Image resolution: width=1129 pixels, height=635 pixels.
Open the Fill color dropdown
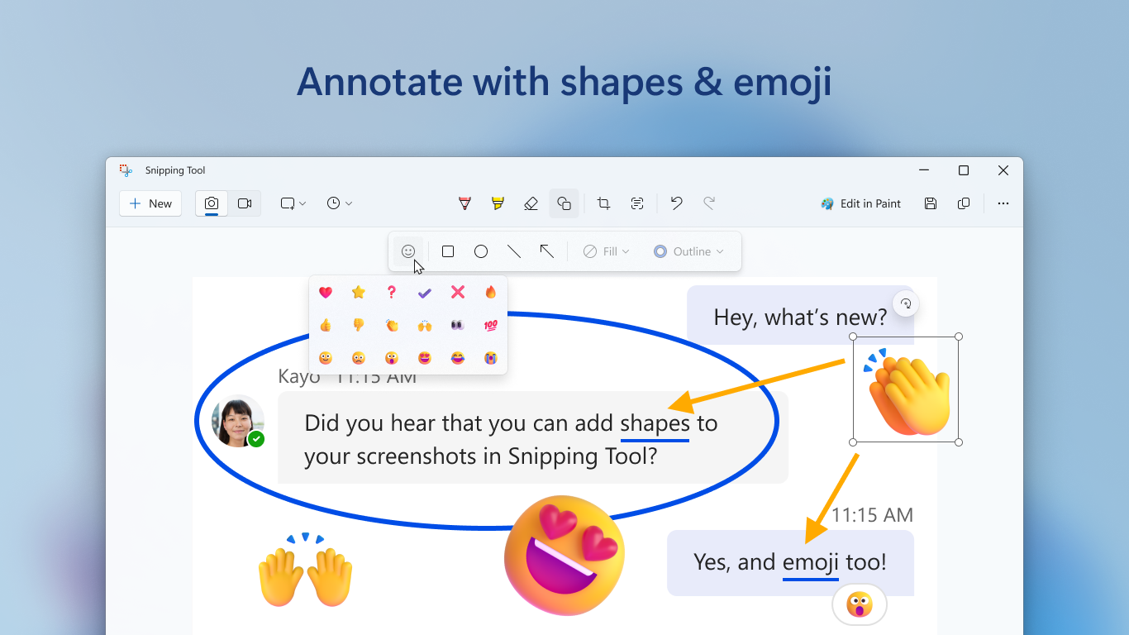pos(606,251)
